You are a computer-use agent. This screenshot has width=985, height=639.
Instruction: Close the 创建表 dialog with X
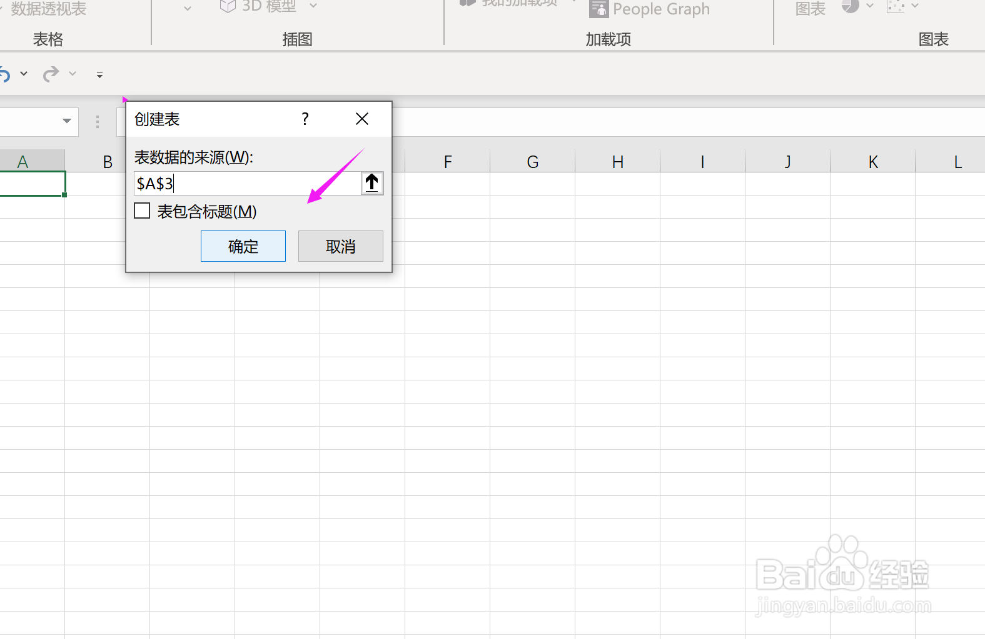click(x=362, y=119)
